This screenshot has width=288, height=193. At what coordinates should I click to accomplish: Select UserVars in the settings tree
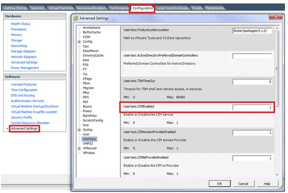89,139
